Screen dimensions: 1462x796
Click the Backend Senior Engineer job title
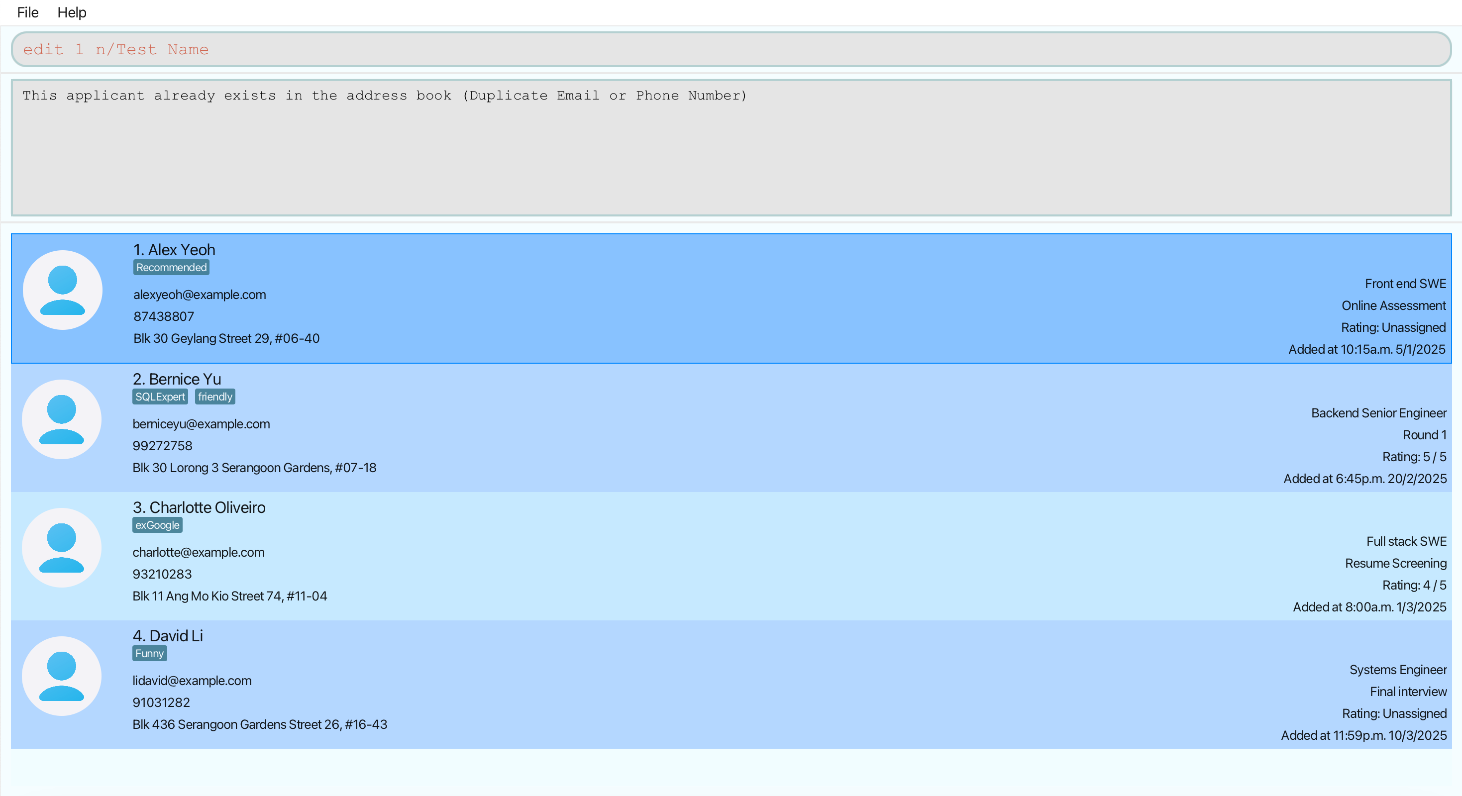pyautogui.click(x=1378, y=413)
